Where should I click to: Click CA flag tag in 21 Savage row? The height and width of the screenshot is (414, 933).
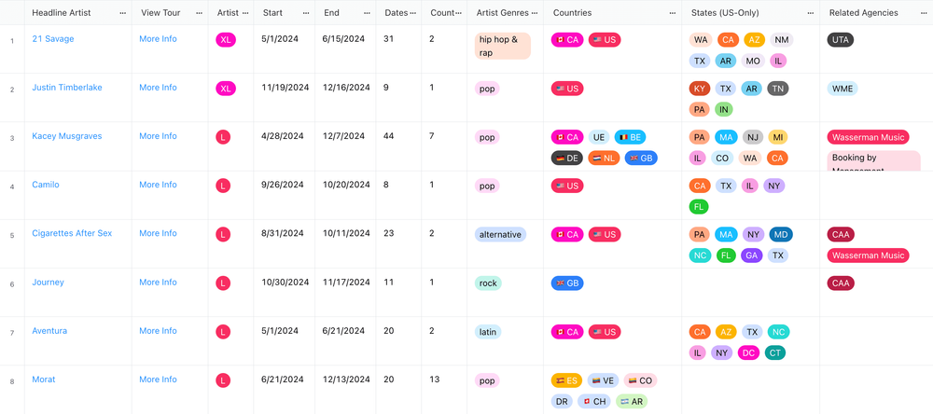pos(566,40)
